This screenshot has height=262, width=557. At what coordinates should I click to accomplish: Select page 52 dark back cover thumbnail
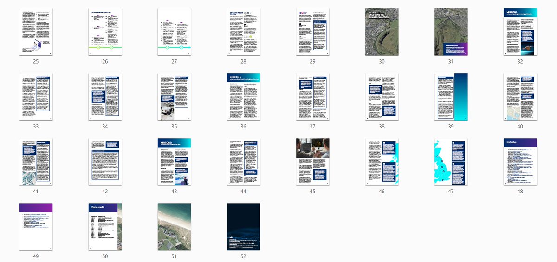tap(244, 227)
